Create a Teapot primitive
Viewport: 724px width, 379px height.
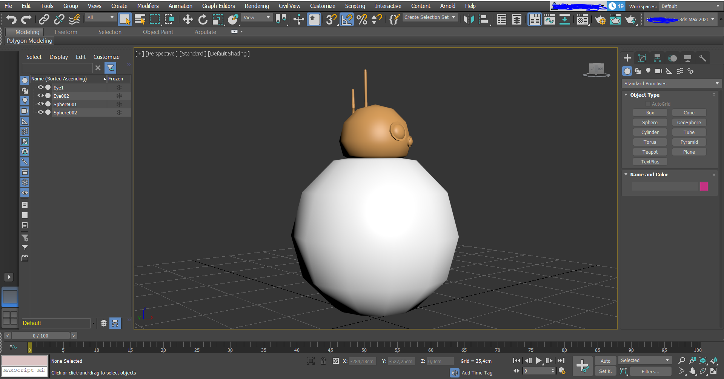pos(650,152)
